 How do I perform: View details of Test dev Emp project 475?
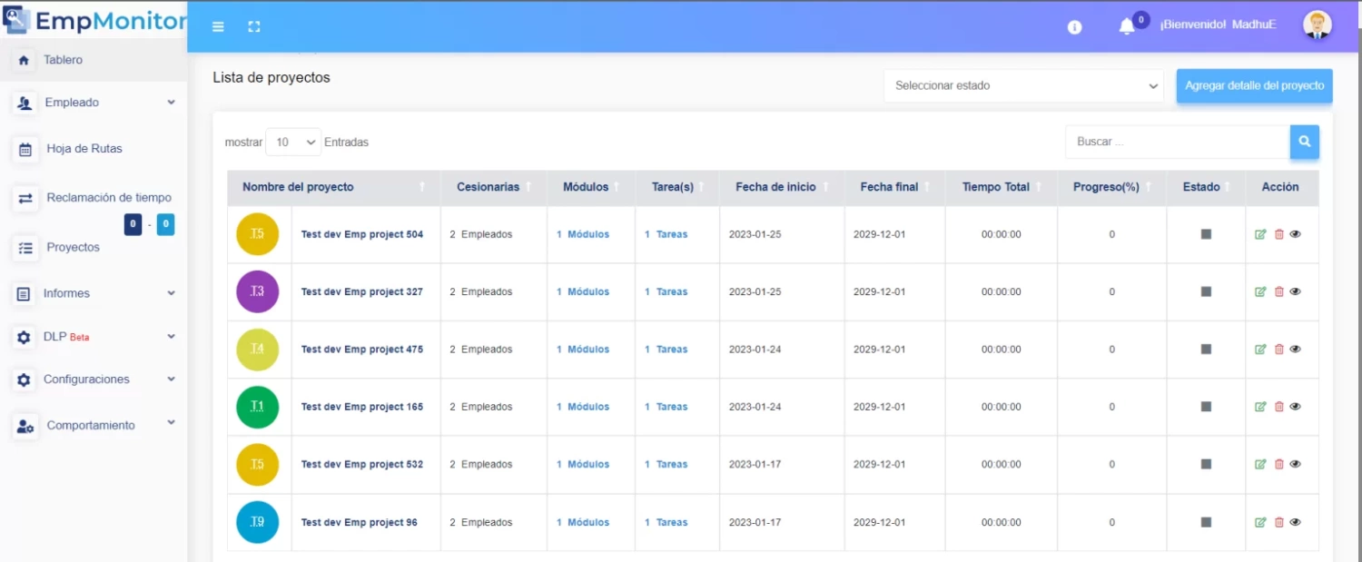[x=1296, y=350]
